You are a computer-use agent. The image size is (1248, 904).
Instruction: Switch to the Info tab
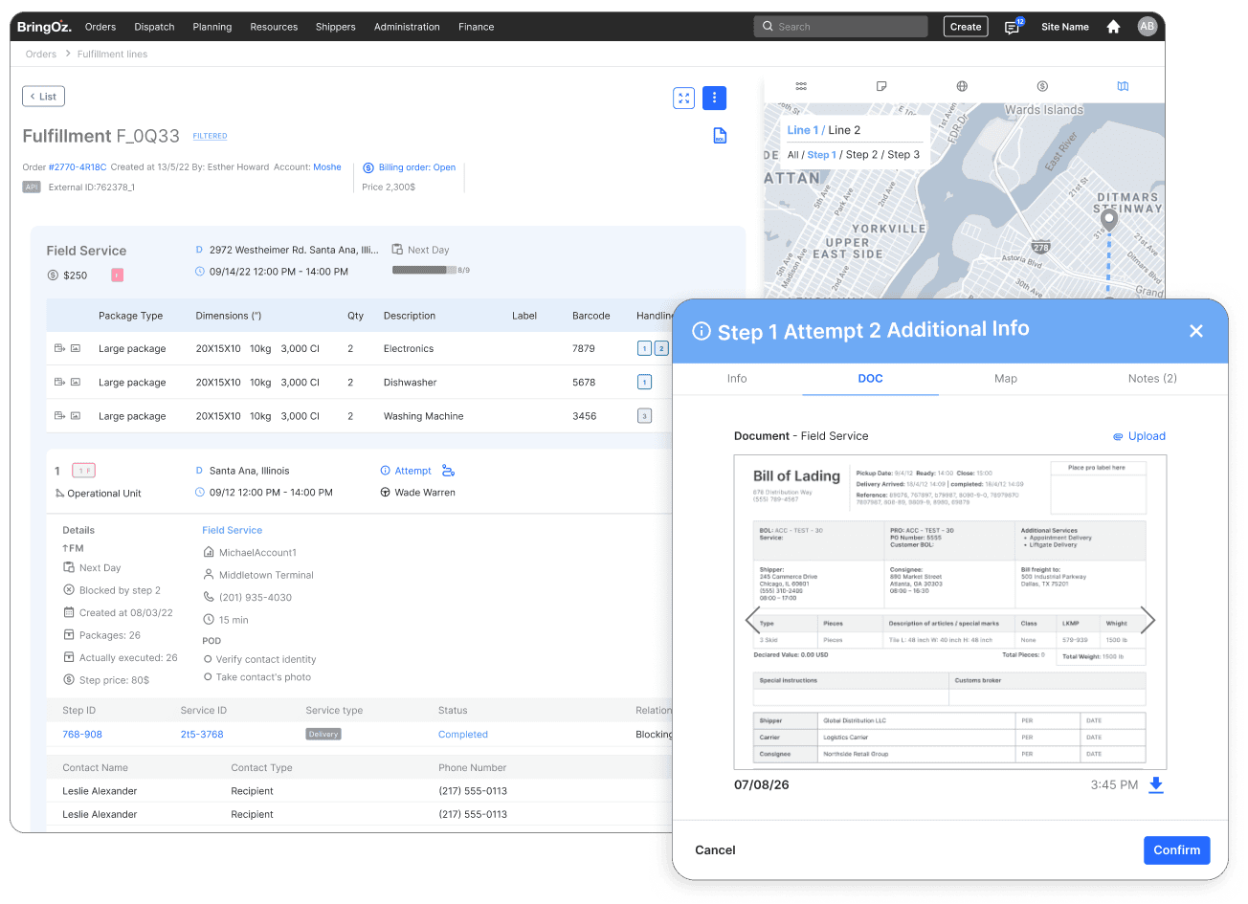click(x=737, y=379)
